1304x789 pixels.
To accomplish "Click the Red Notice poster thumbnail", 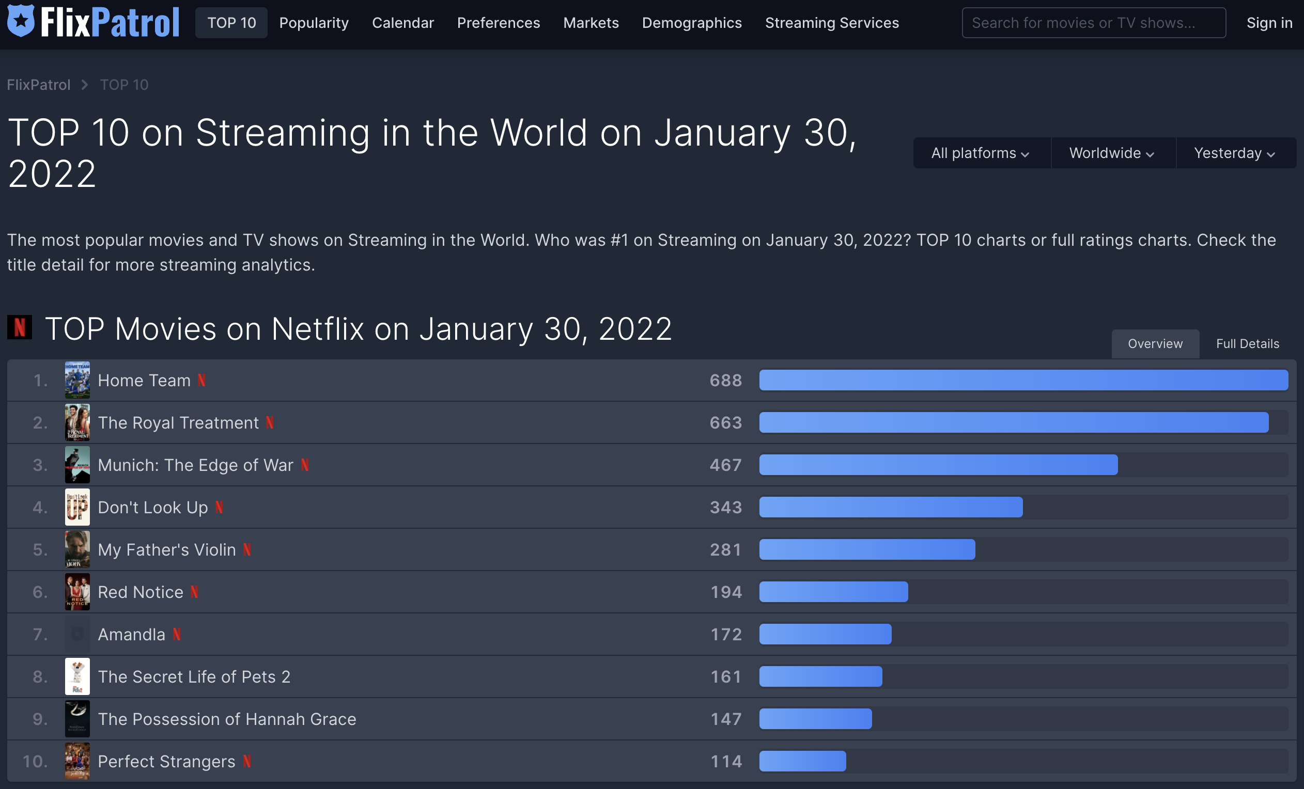I will click(77, 592).
